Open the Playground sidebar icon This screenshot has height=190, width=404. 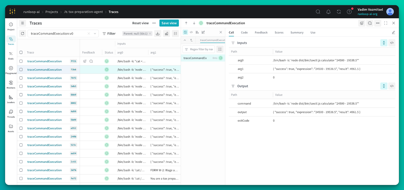[11, 70]
